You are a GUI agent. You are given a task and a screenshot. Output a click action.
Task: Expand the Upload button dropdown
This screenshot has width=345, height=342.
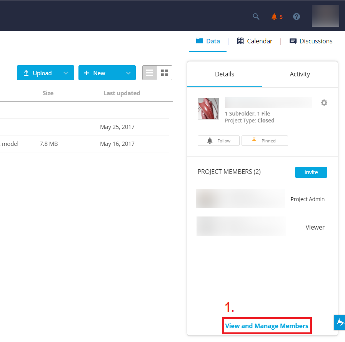[66, 73]
